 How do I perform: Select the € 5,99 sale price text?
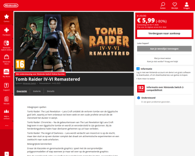click(x=146, y=21)
